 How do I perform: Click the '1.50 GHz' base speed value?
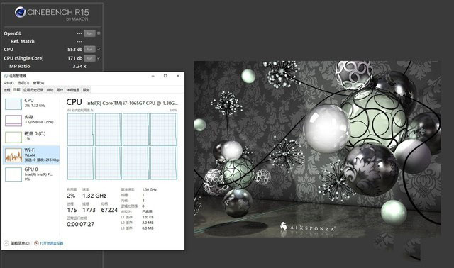[x=150, y=189]
